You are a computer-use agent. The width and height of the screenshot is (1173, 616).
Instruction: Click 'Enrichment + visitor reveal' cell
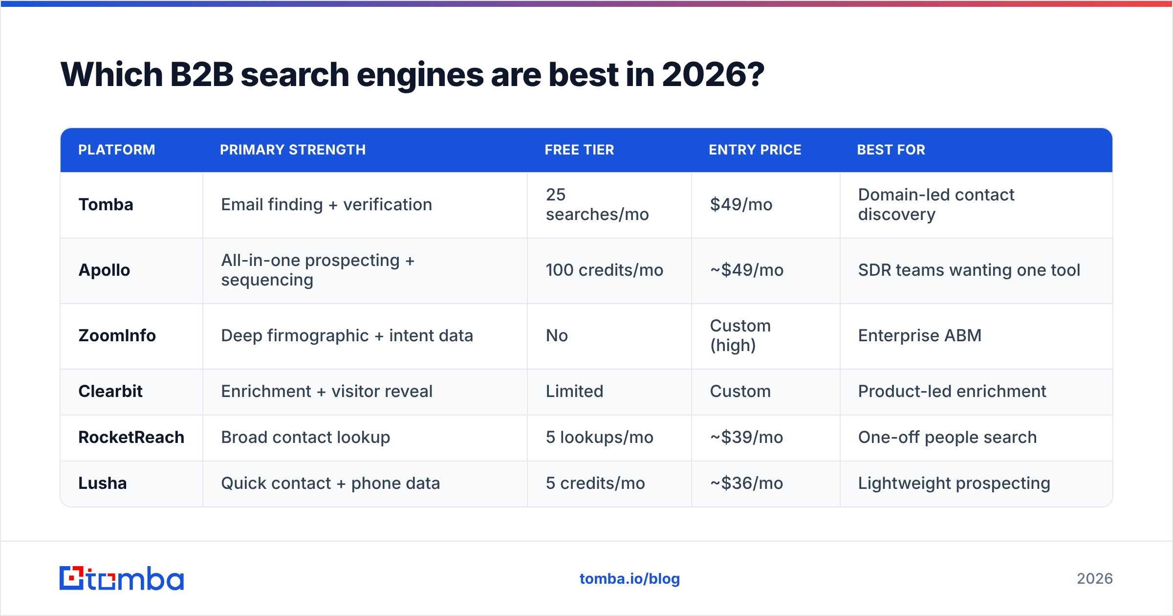[365, 392]
